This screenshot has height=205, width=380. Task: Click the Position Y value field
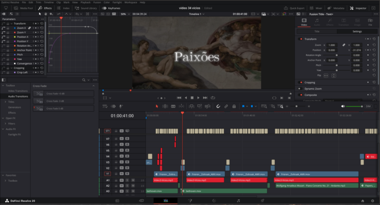coord(356,50)
